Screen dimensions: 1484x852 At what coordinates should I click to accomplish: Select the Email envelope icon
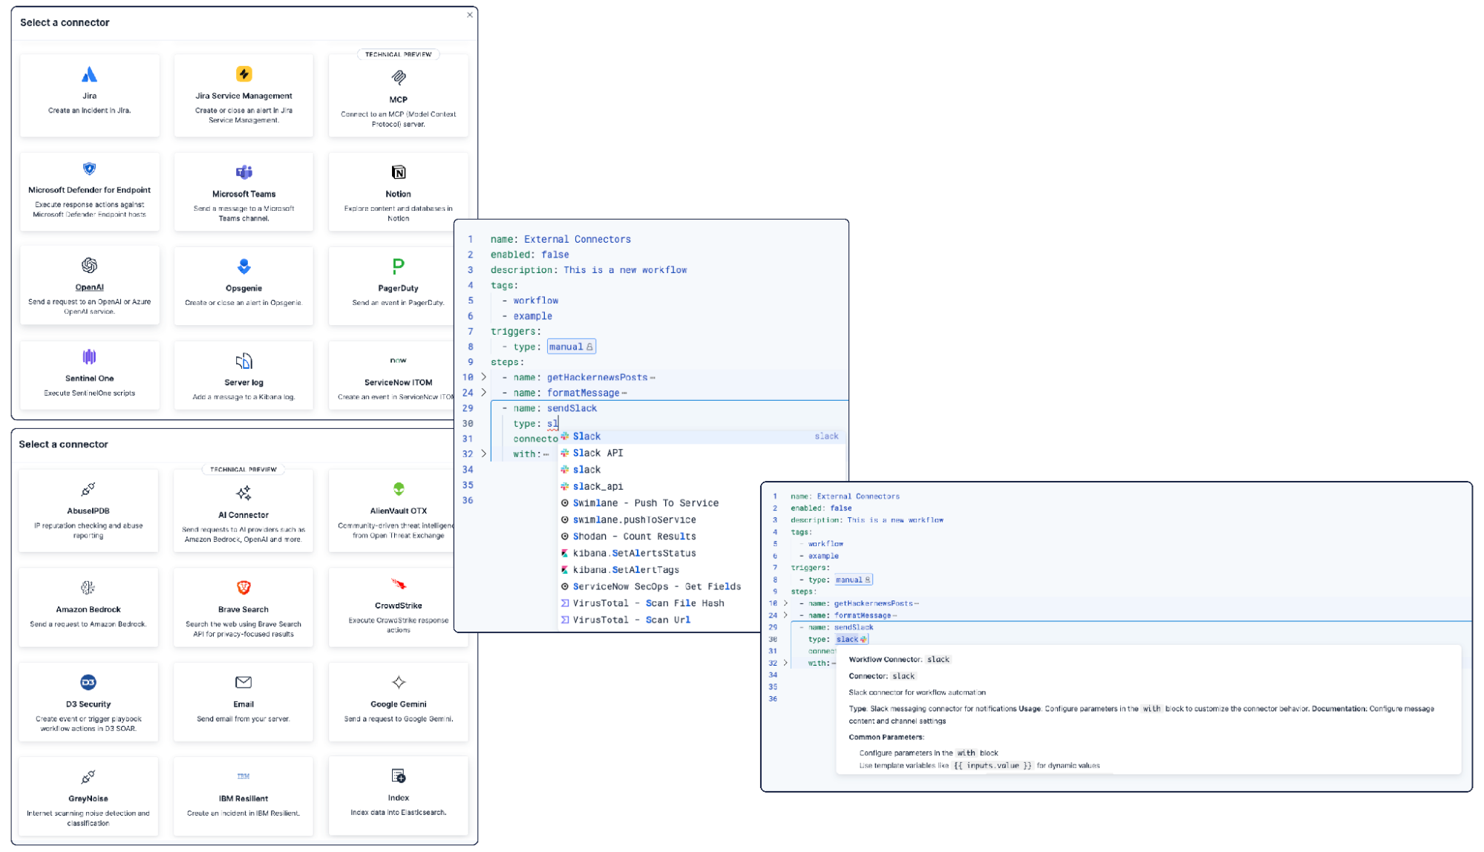click(x=243, y=682)
